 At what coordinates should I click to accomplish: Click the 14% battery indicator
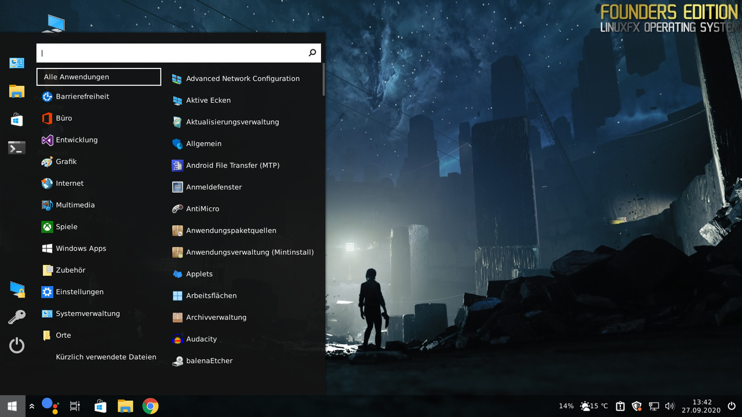click(566, 406)
